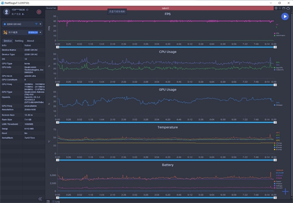Click the WiFi connection icon beside device name
The image size is (293, 203).
coord(37,23)
